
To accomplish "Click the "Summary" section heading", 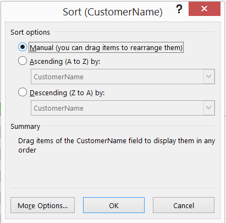I will point(25,127).
